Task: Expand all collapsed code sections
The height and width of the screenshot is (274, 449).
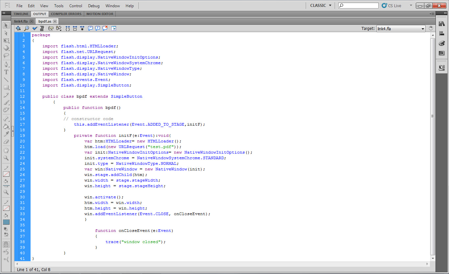Action: pyautogui.click(x=82, y=29)
